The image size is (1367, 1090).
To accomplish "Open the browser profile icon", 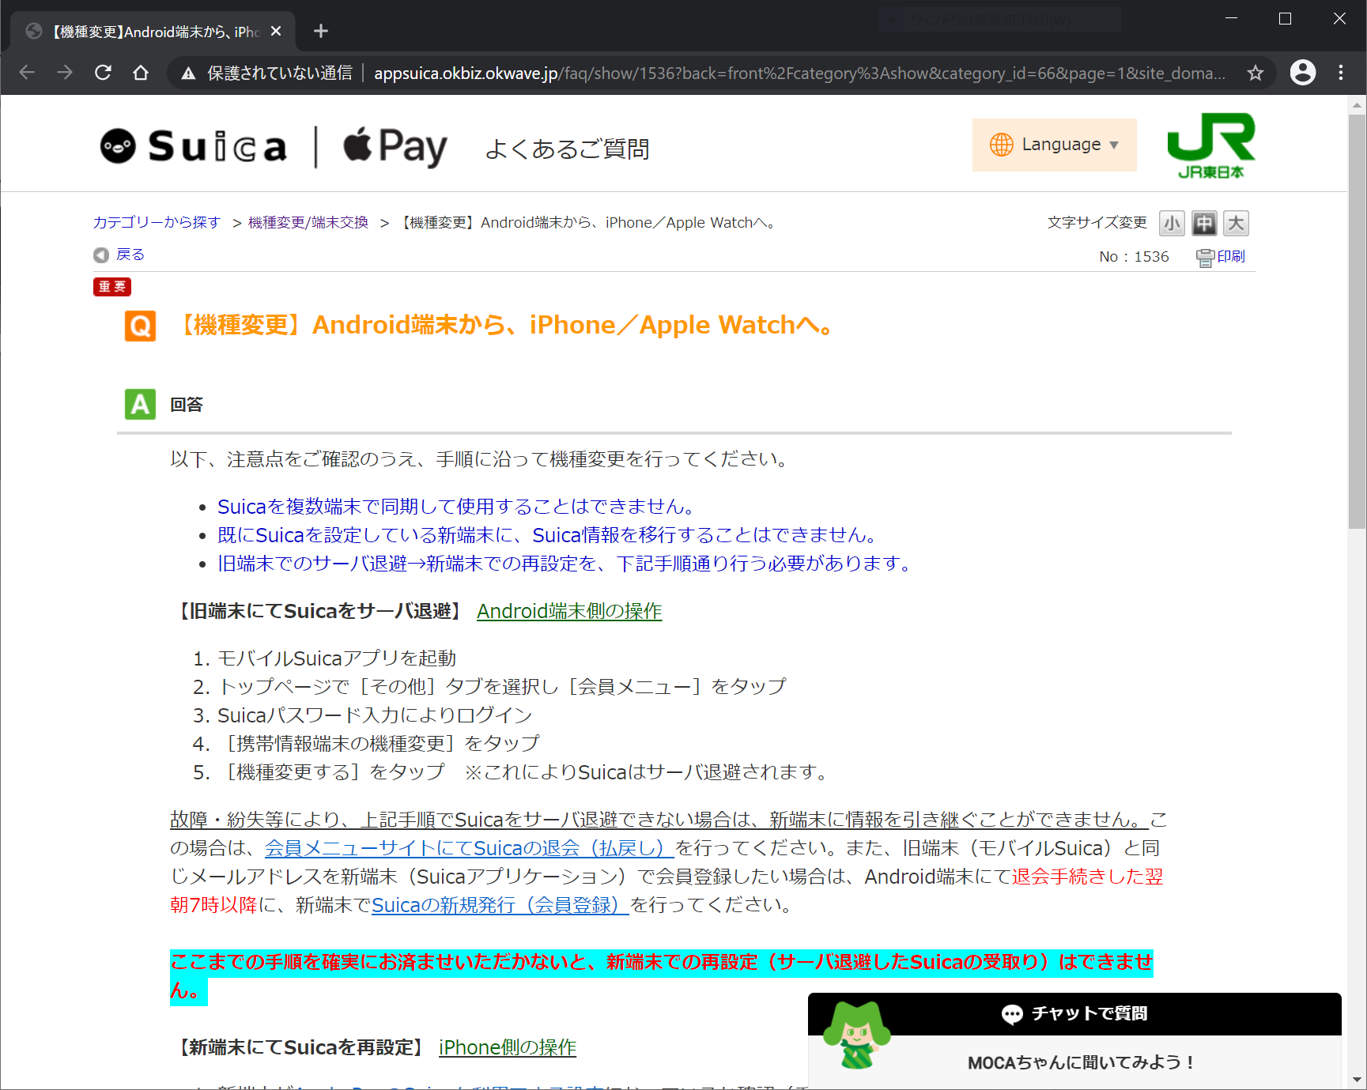I will coord(1302,73).
